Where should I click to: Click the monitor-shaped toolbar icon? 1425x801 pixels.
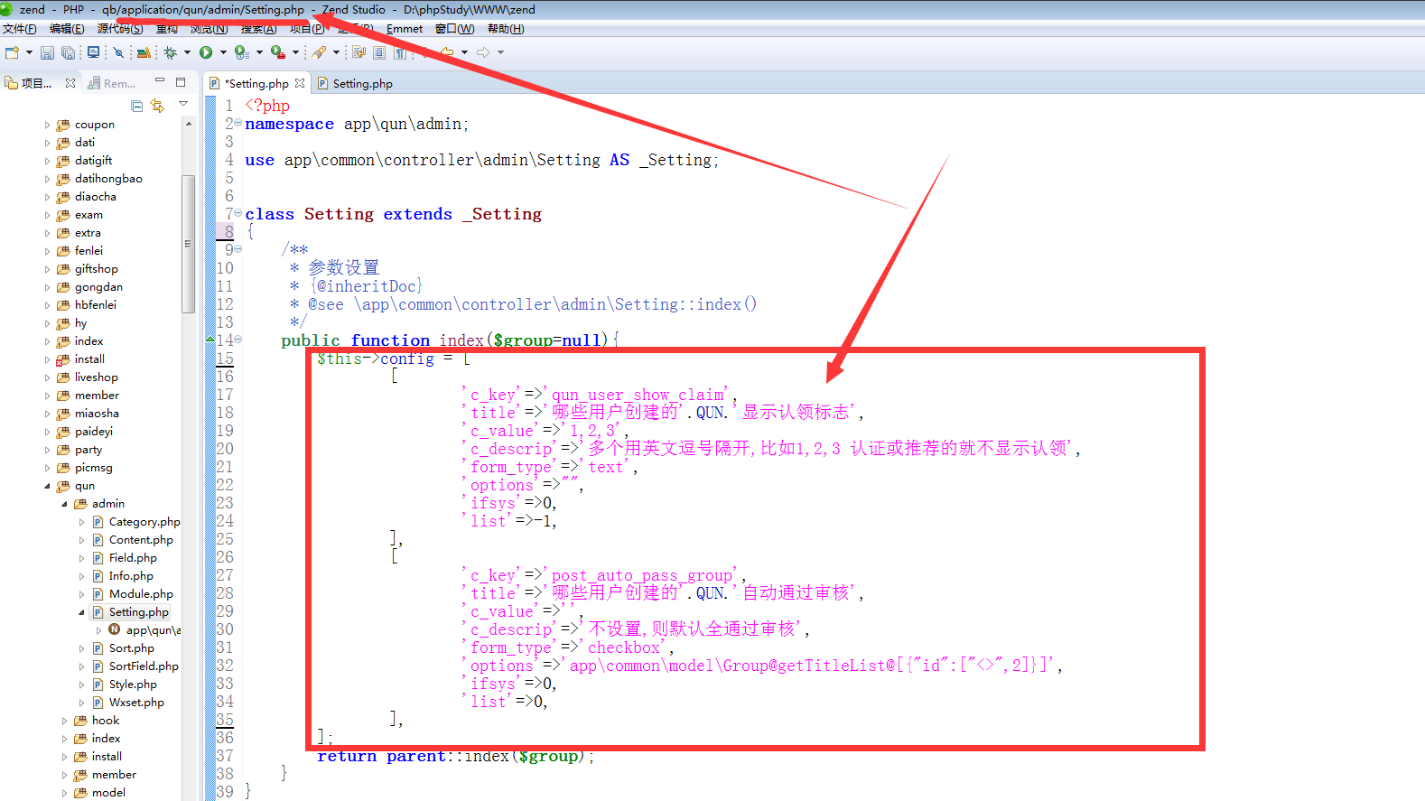click(93, 53)
